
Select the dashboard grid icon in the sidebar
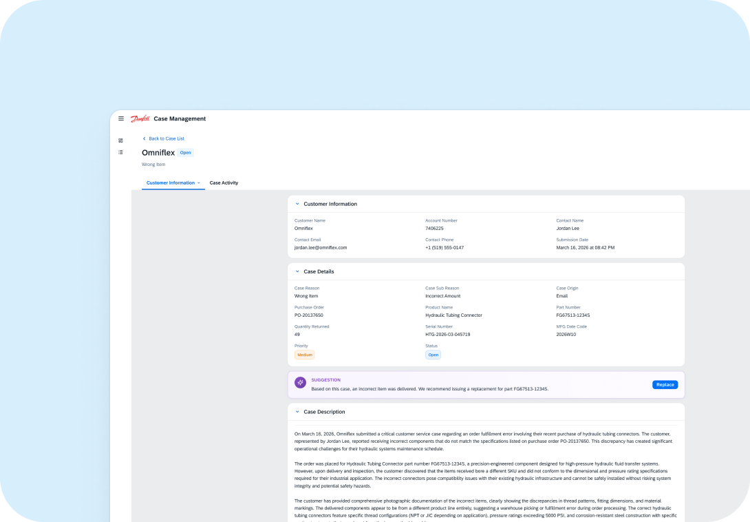pos(120,140)
